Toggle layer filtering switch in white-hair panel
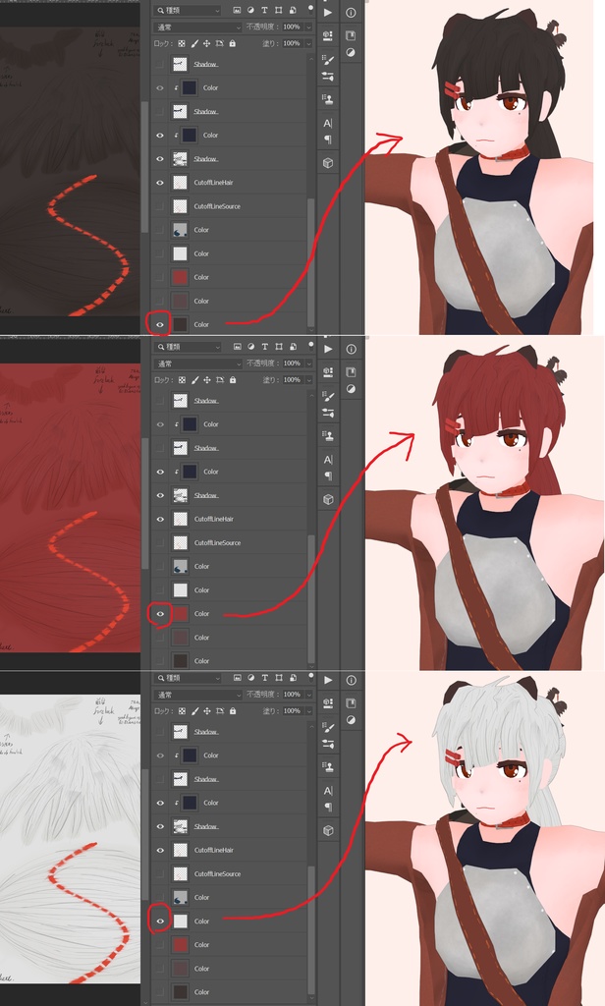The height and width of the screenshot is (1006, 605). click(311, 677)
